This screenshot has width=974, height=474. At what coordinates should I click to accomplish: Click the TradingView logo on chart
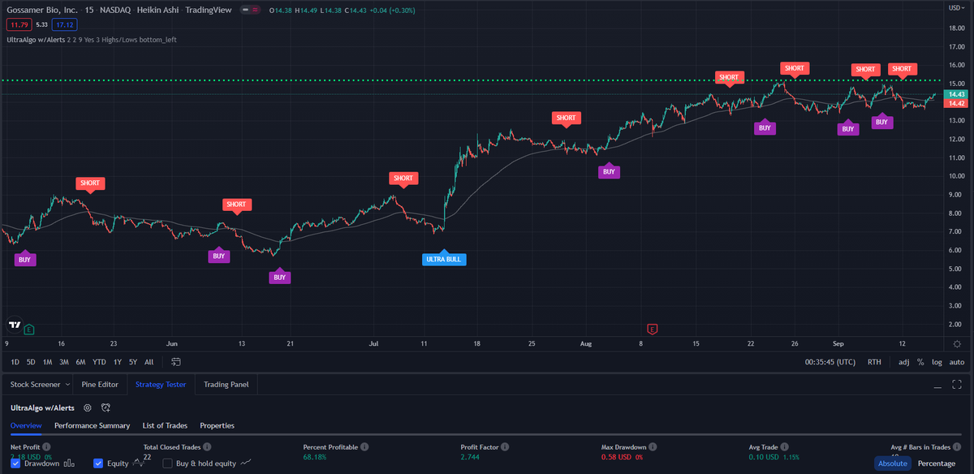point(15,325)
